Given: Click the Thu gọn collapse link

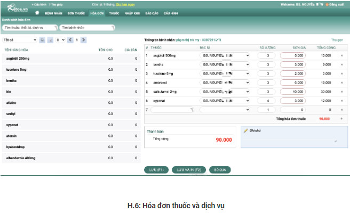Looking at the screenshot, I should tap(337, 40).
